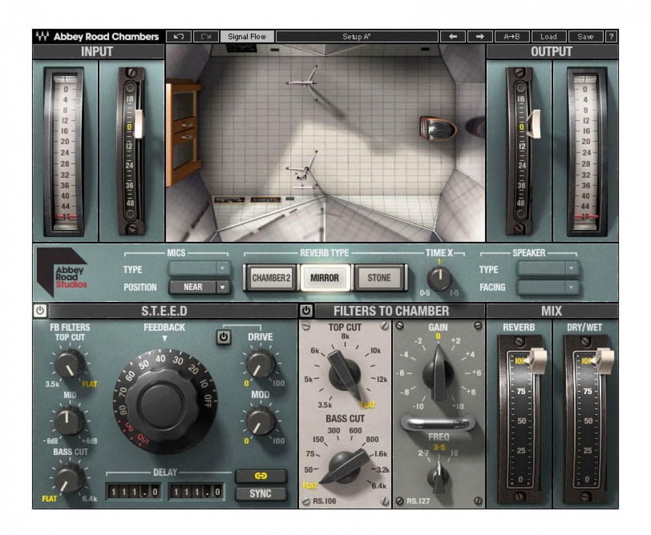The height and width of the screenshot is (535, 651).
Task: Open the Speaker FACING dropdown
Action: pyautogui.click(x=548, y=287)
